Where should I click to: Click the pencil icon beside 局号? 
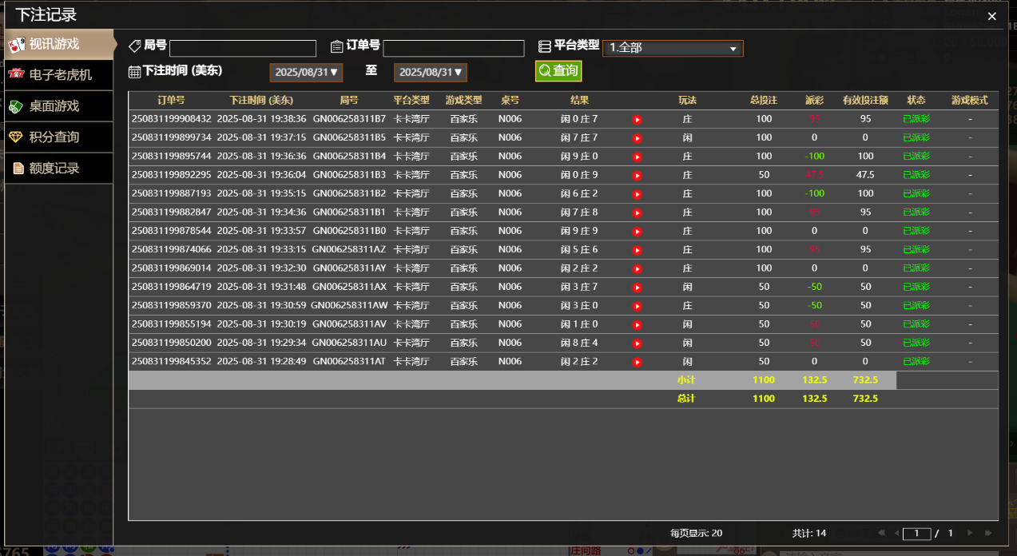coord(135,46)
